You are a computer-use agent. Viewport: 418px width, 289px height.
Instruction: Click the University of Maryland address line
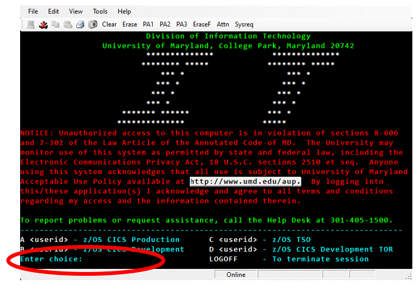228,46
